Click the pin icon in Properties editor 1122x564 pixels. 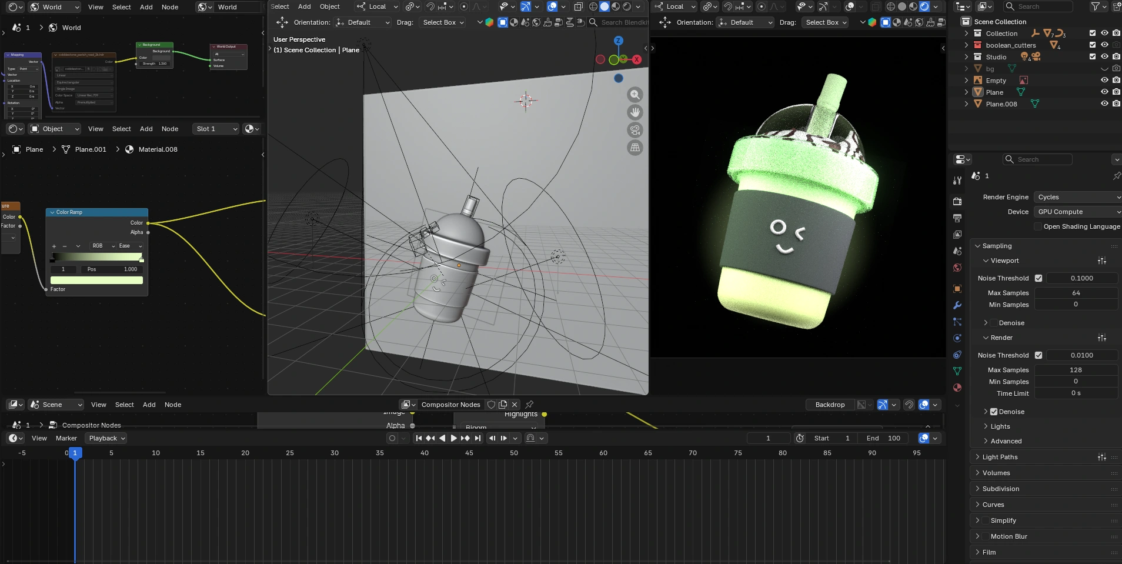tap(1116, 176)
